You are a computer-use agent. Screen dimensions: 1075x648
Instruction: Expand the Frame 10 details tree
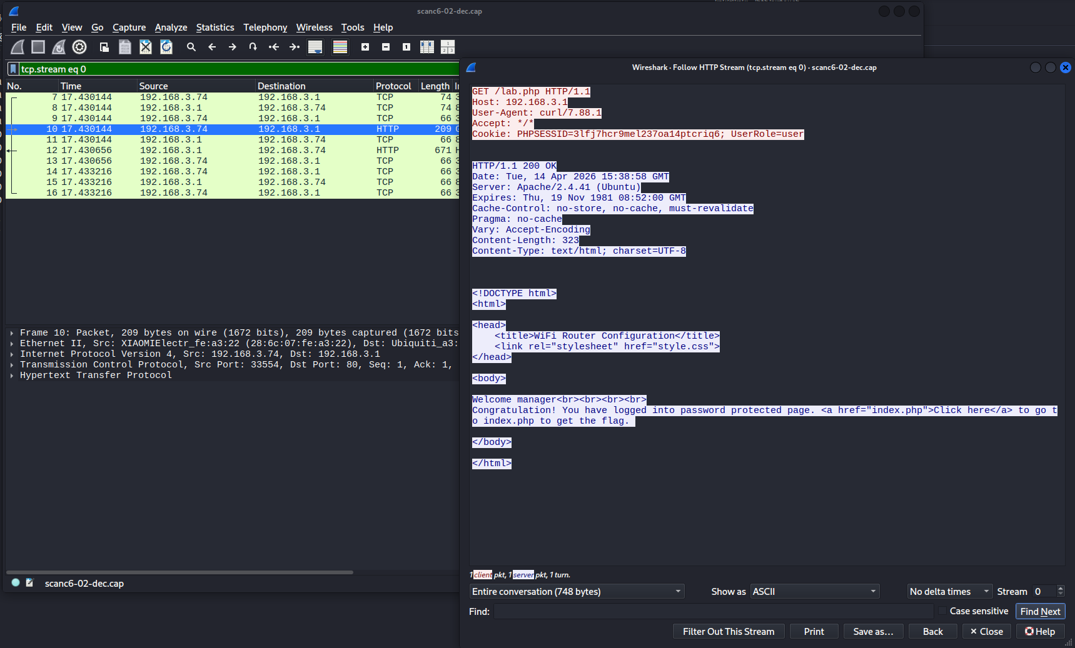tap(12, 333)
